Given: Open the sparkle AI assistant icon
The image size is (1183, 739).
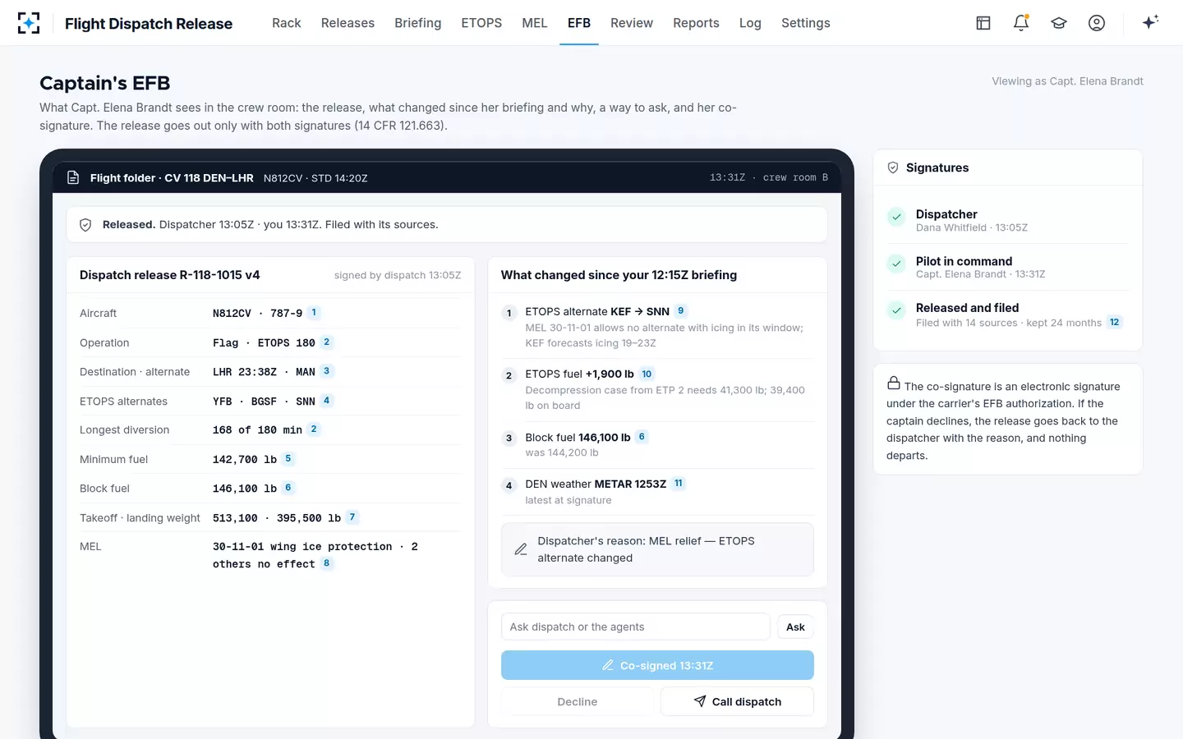Looking at the screenshot, I should pos(1150,22).
